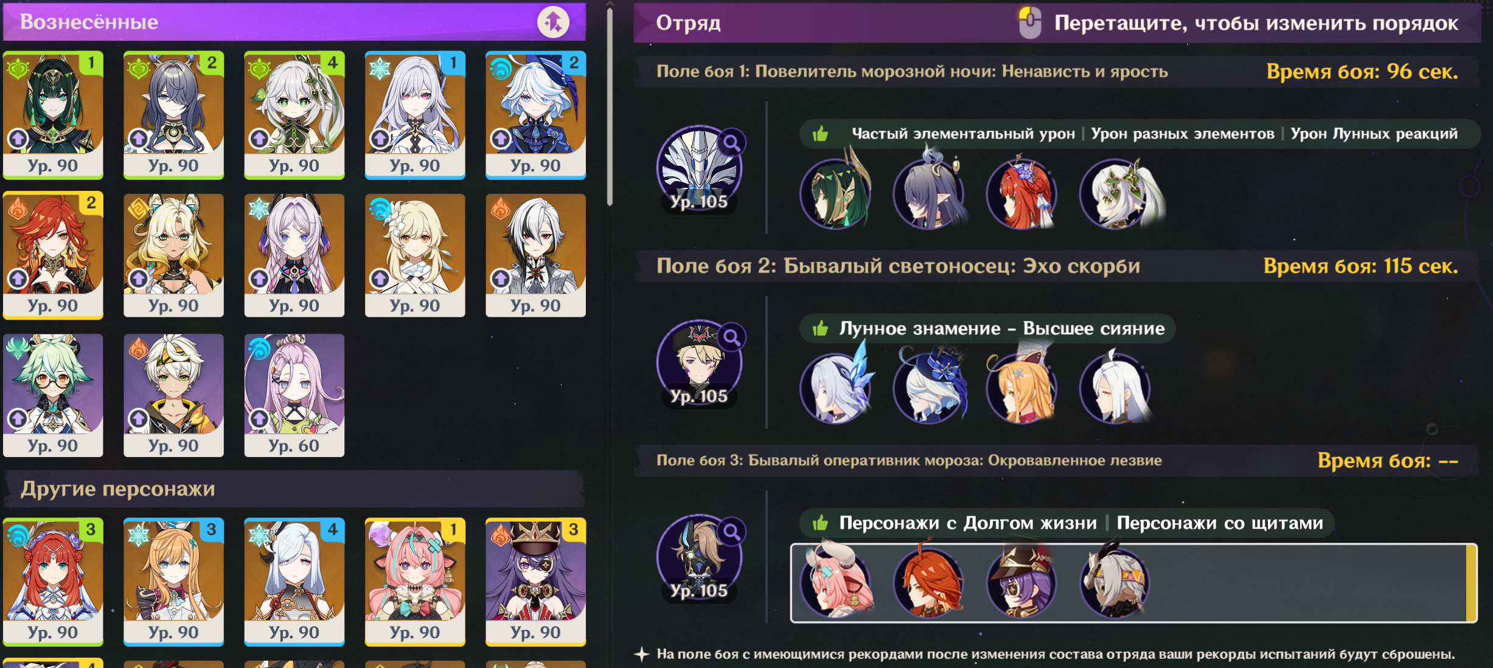Inspect Battlefield 1 boss with magnifier icon

(732, 143)
